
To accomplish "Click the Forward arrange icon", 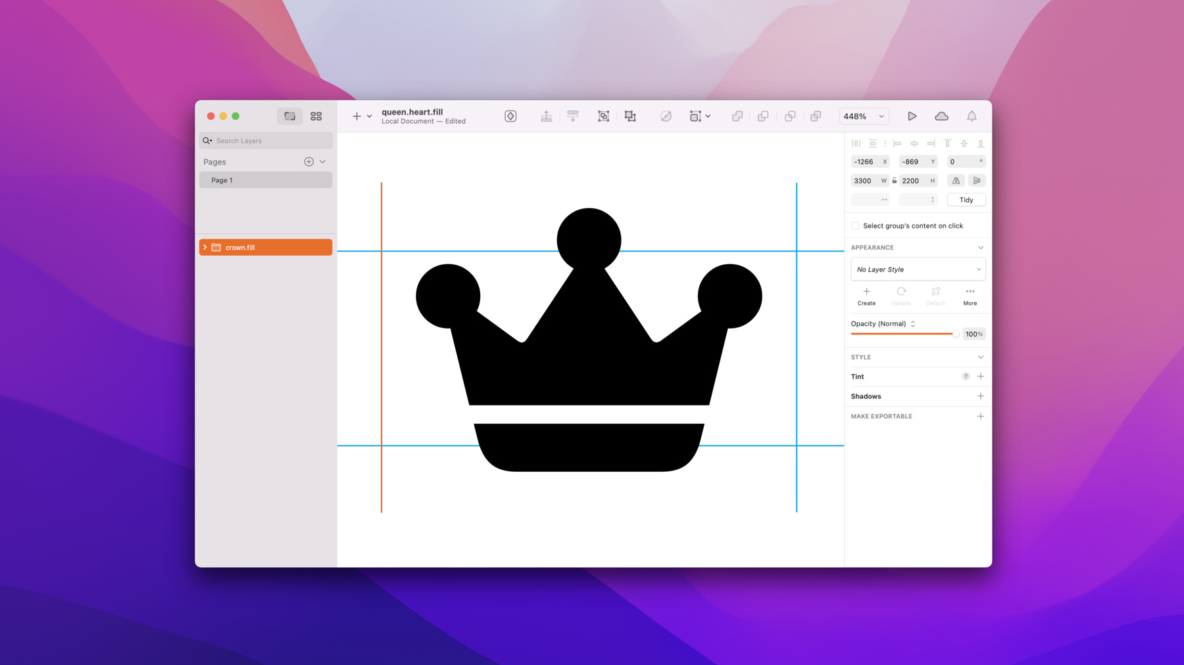I will [x=546, y=116].
